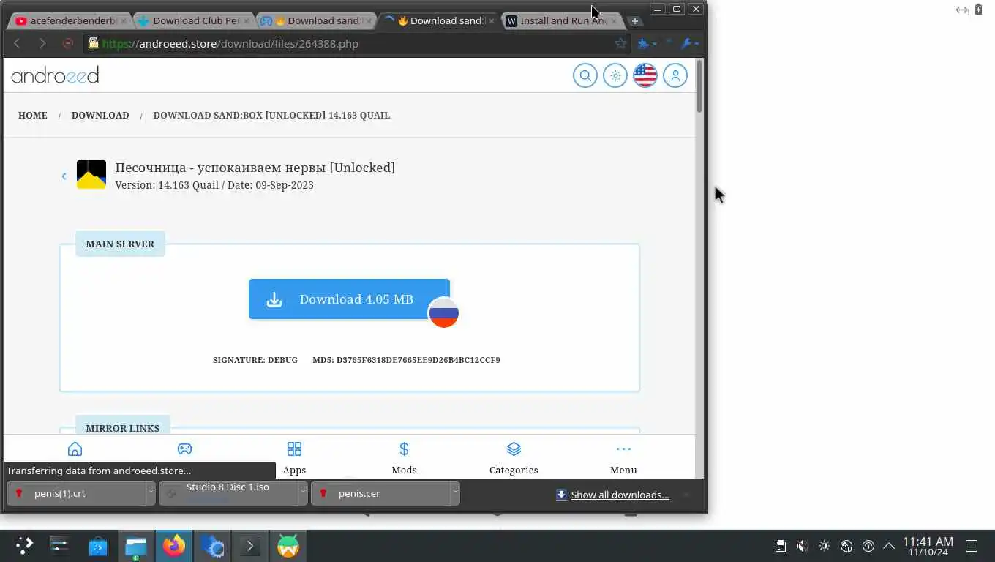Close the downloads bar

(x=686, y=495)
